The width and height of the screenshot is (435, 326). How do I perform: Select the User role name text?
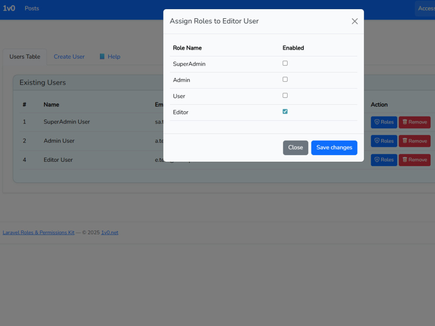click(x=179, y=96)
